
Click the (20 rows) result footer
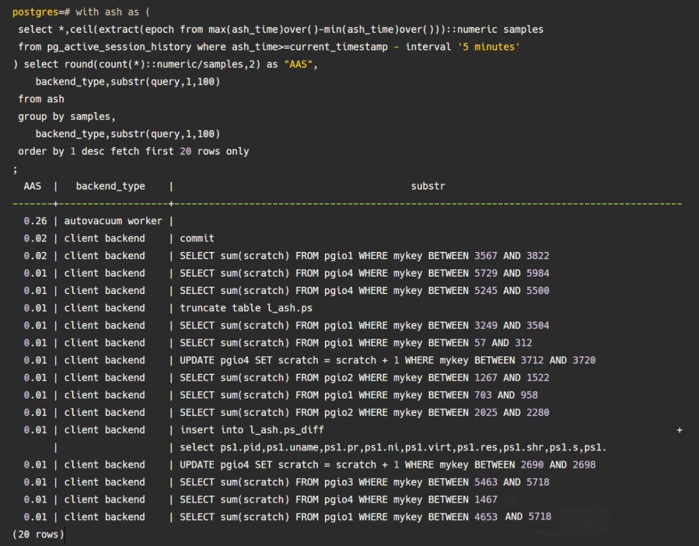[x=38, y=534]
